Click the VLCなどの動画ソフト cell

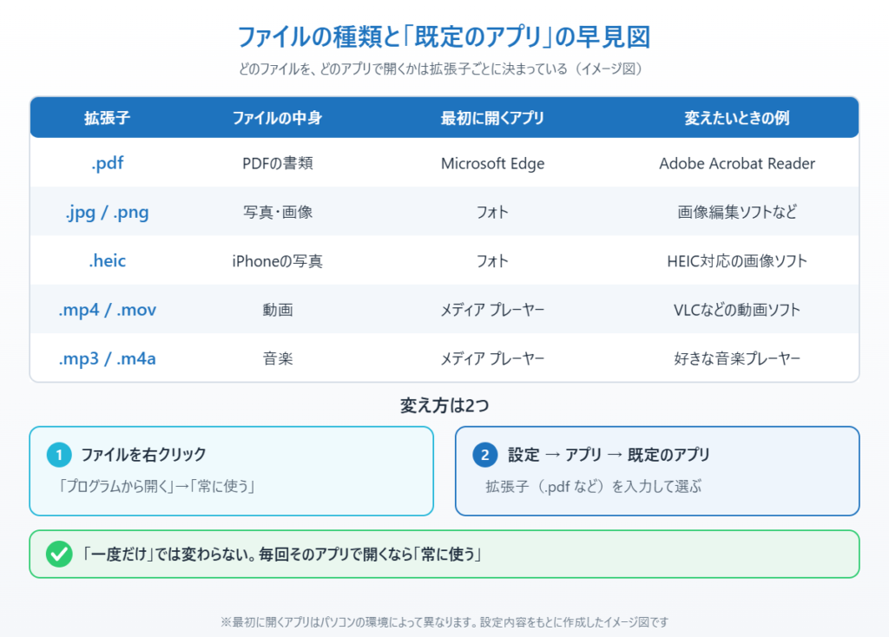point(736,310)
